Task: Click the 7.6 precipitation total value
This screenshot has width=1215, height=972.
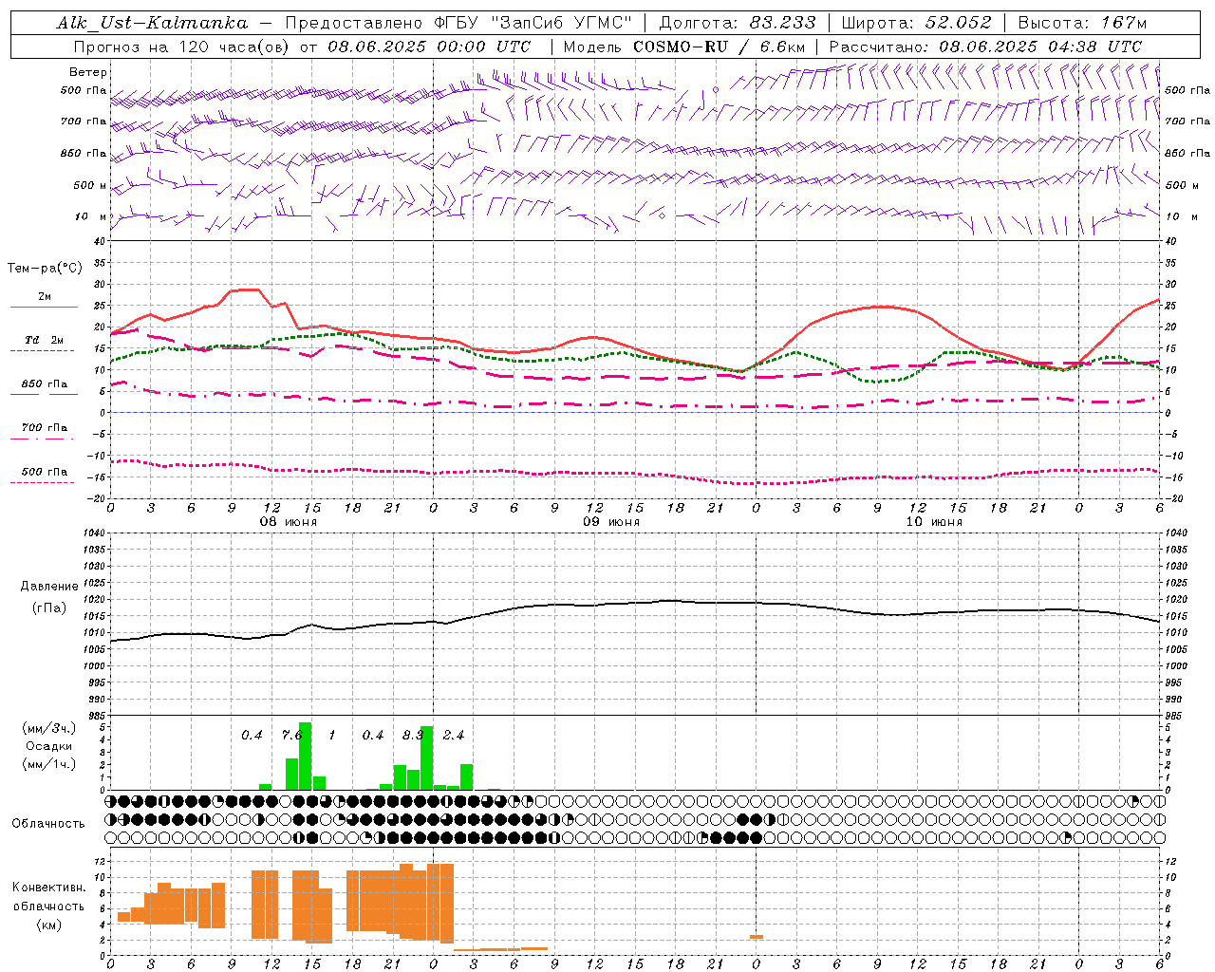Action: 291,735
